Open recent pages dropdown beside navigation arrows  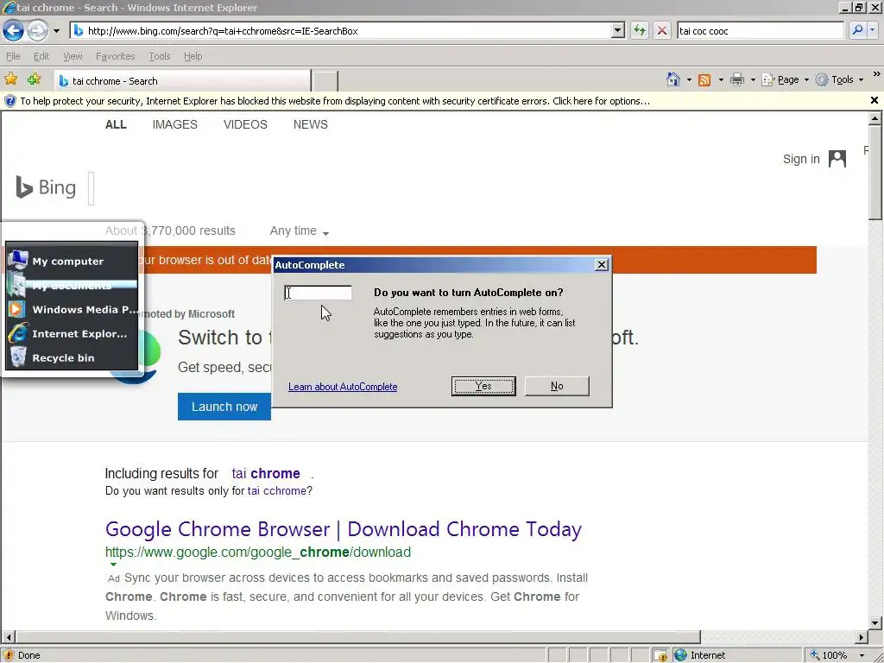click(56, 31)
